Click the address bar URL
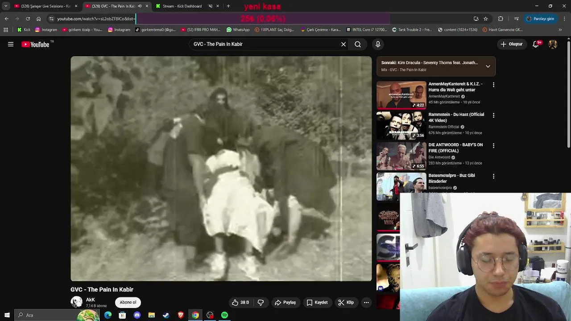Viewport: 571px width, 321px height. pos(95,19)
